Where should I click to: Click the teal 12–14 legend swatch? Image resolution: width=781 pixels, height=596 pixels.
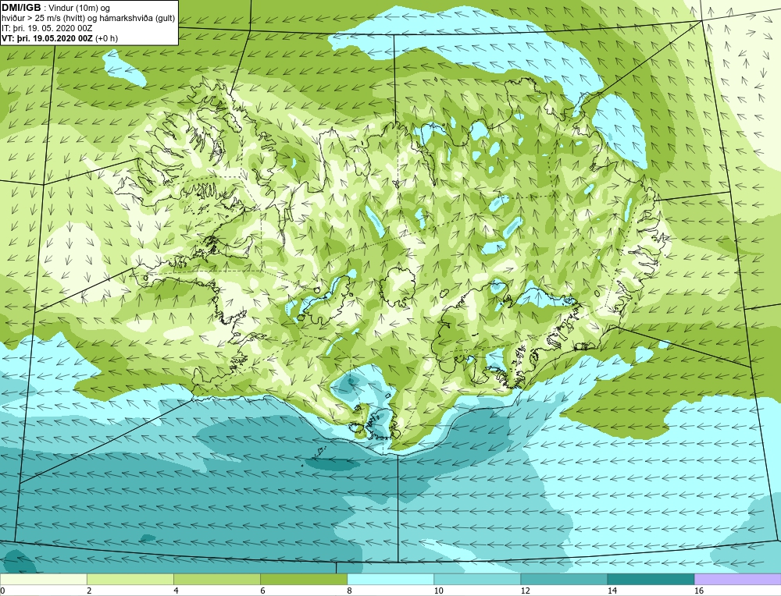coord(563,579)
